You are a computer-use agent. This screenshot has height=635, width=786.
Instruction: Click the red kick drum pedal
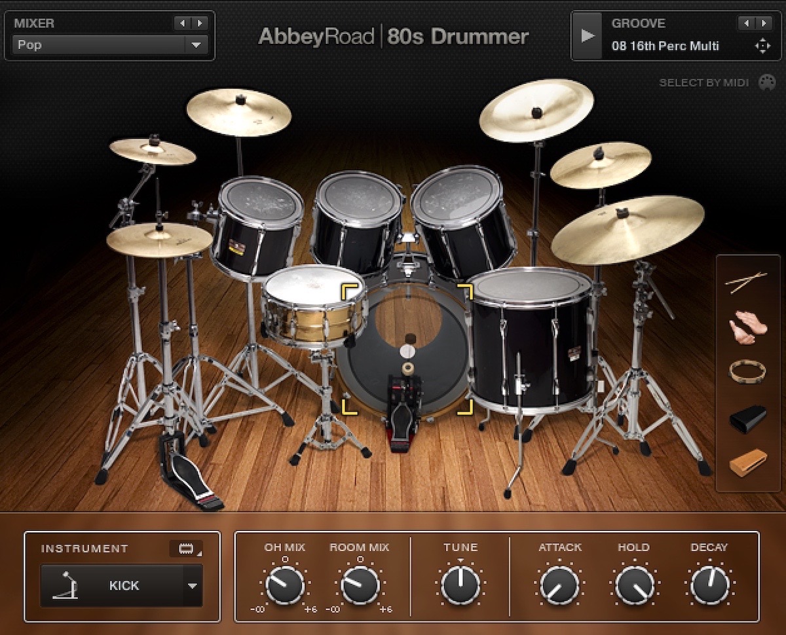tap(403, 412)
